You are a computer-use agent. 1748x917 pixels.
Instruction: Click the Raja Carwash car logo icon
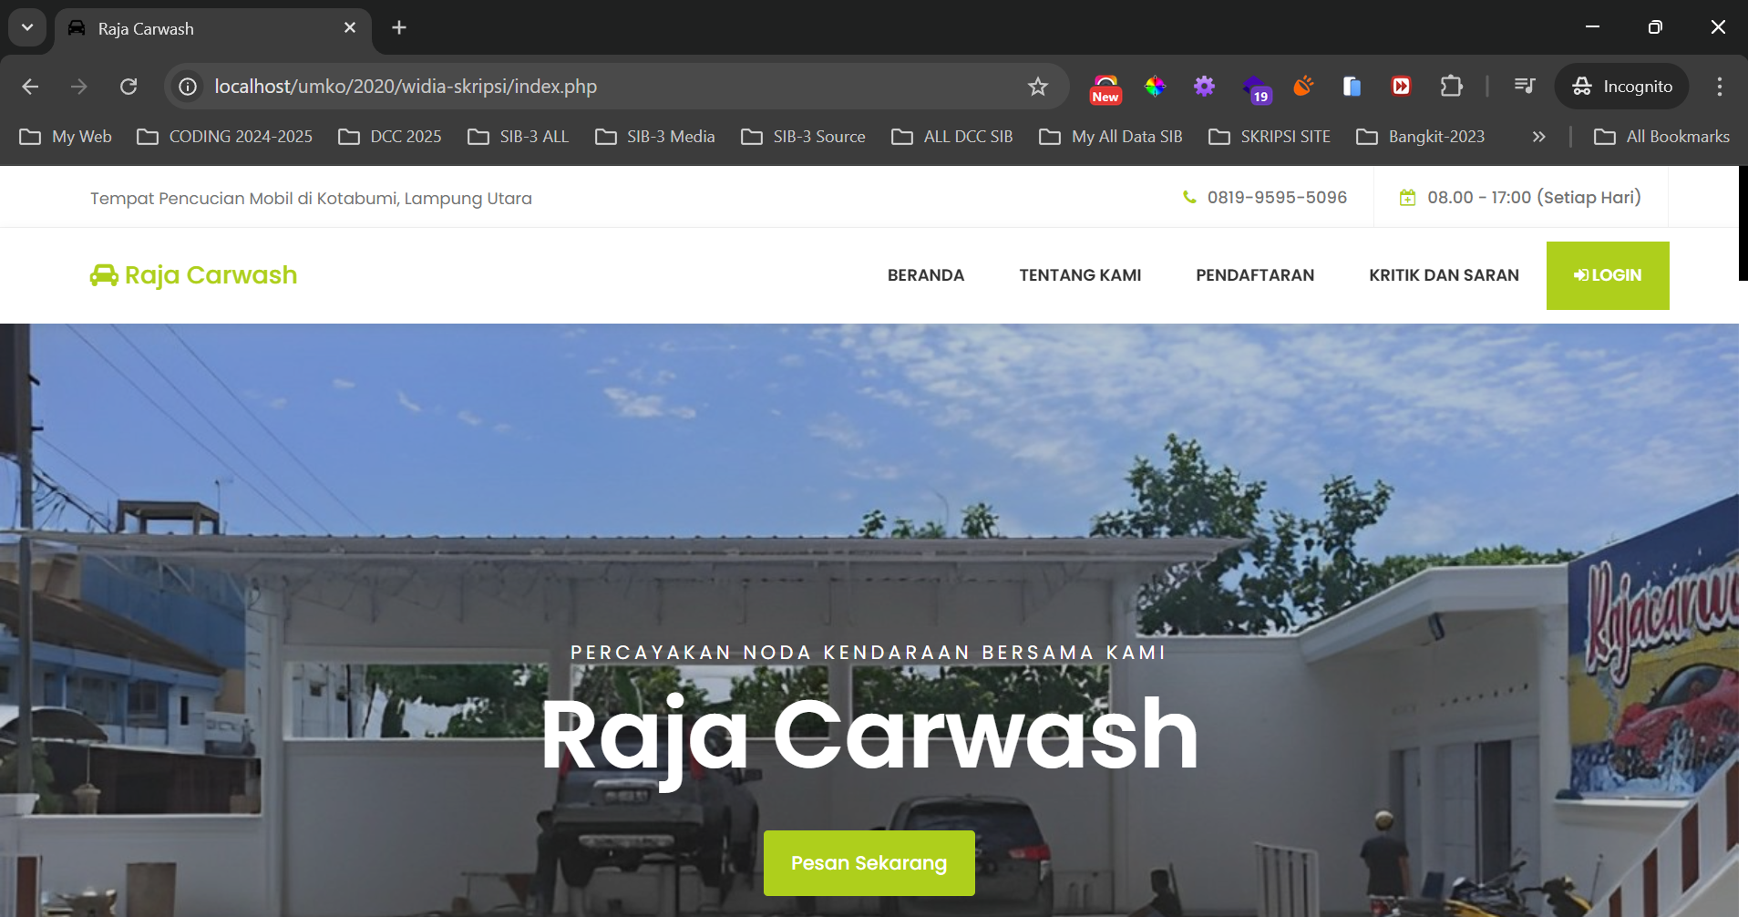pyautogui.click(x=103, y=274)
